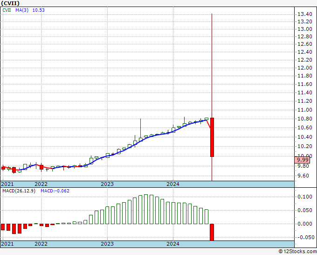Click 2022 on the price chart time axis
The width and height of the screenshot is (317, 255).
41,184
